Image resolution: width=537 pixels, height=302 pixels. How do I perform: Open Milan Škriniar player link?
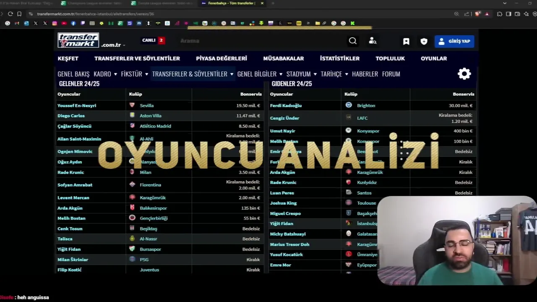[73, 260]
